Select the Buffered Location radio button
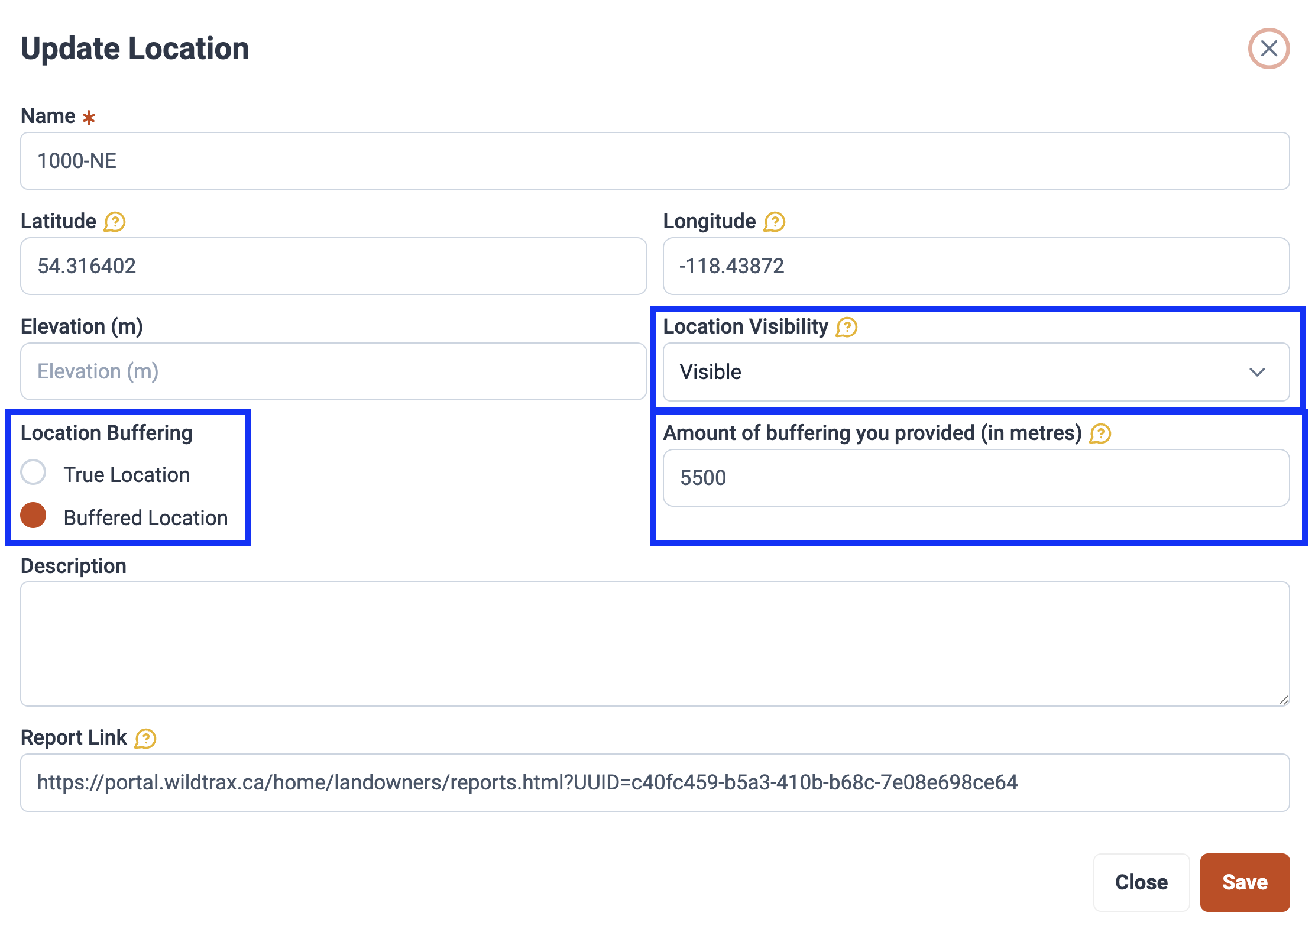The image size is (1315, 945). [34, 516]
